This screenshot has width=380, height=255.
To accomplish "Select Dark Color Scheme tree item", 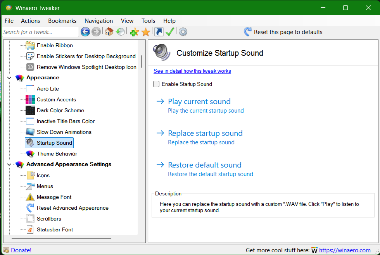I will tap(60, 110).
